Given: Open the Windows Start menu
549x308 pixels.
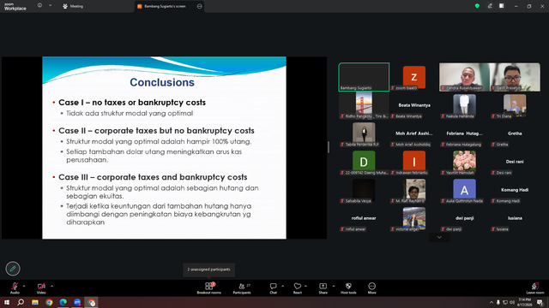Looking at the screenshot, I should tap(7, 302).
